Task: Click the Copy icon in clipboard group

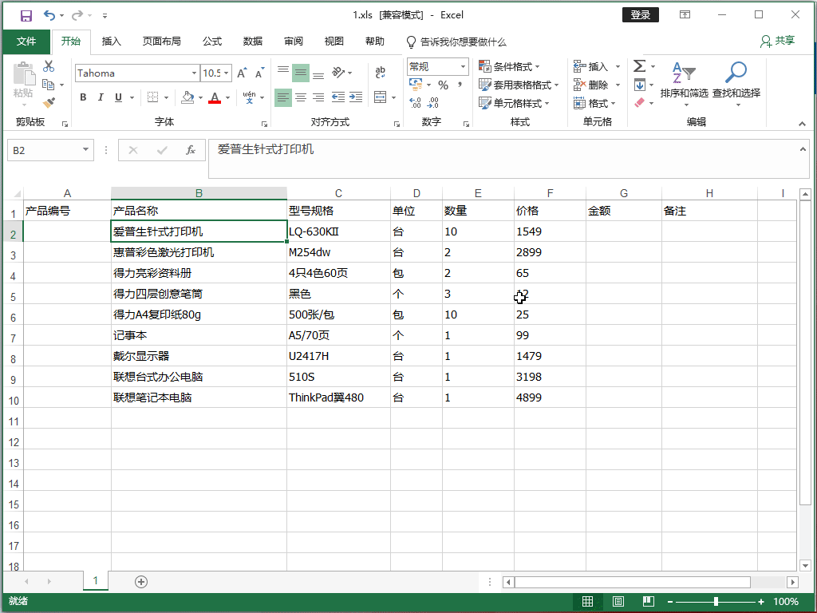Action: click(x=48, y=85)
